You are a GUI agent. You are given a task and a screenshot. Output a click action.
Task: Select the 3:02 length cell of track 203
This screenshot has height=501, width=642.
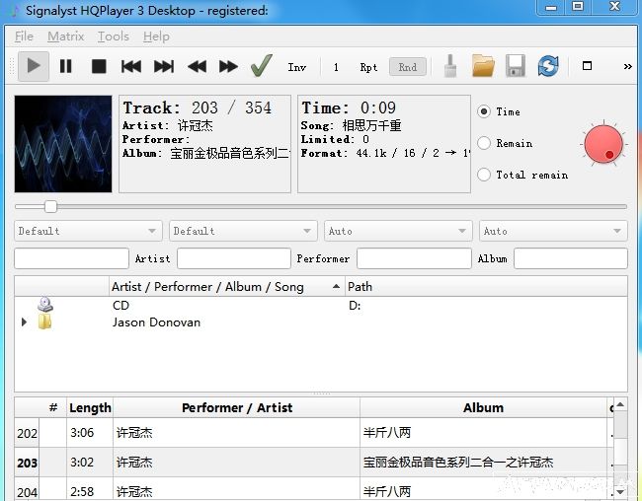point(90,463)
